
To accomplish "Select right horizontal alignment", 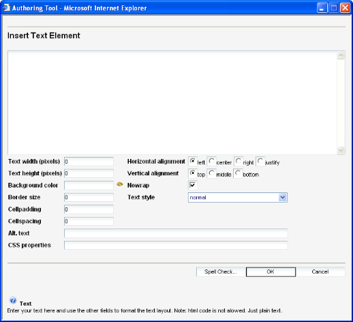I will coord(239,161).
